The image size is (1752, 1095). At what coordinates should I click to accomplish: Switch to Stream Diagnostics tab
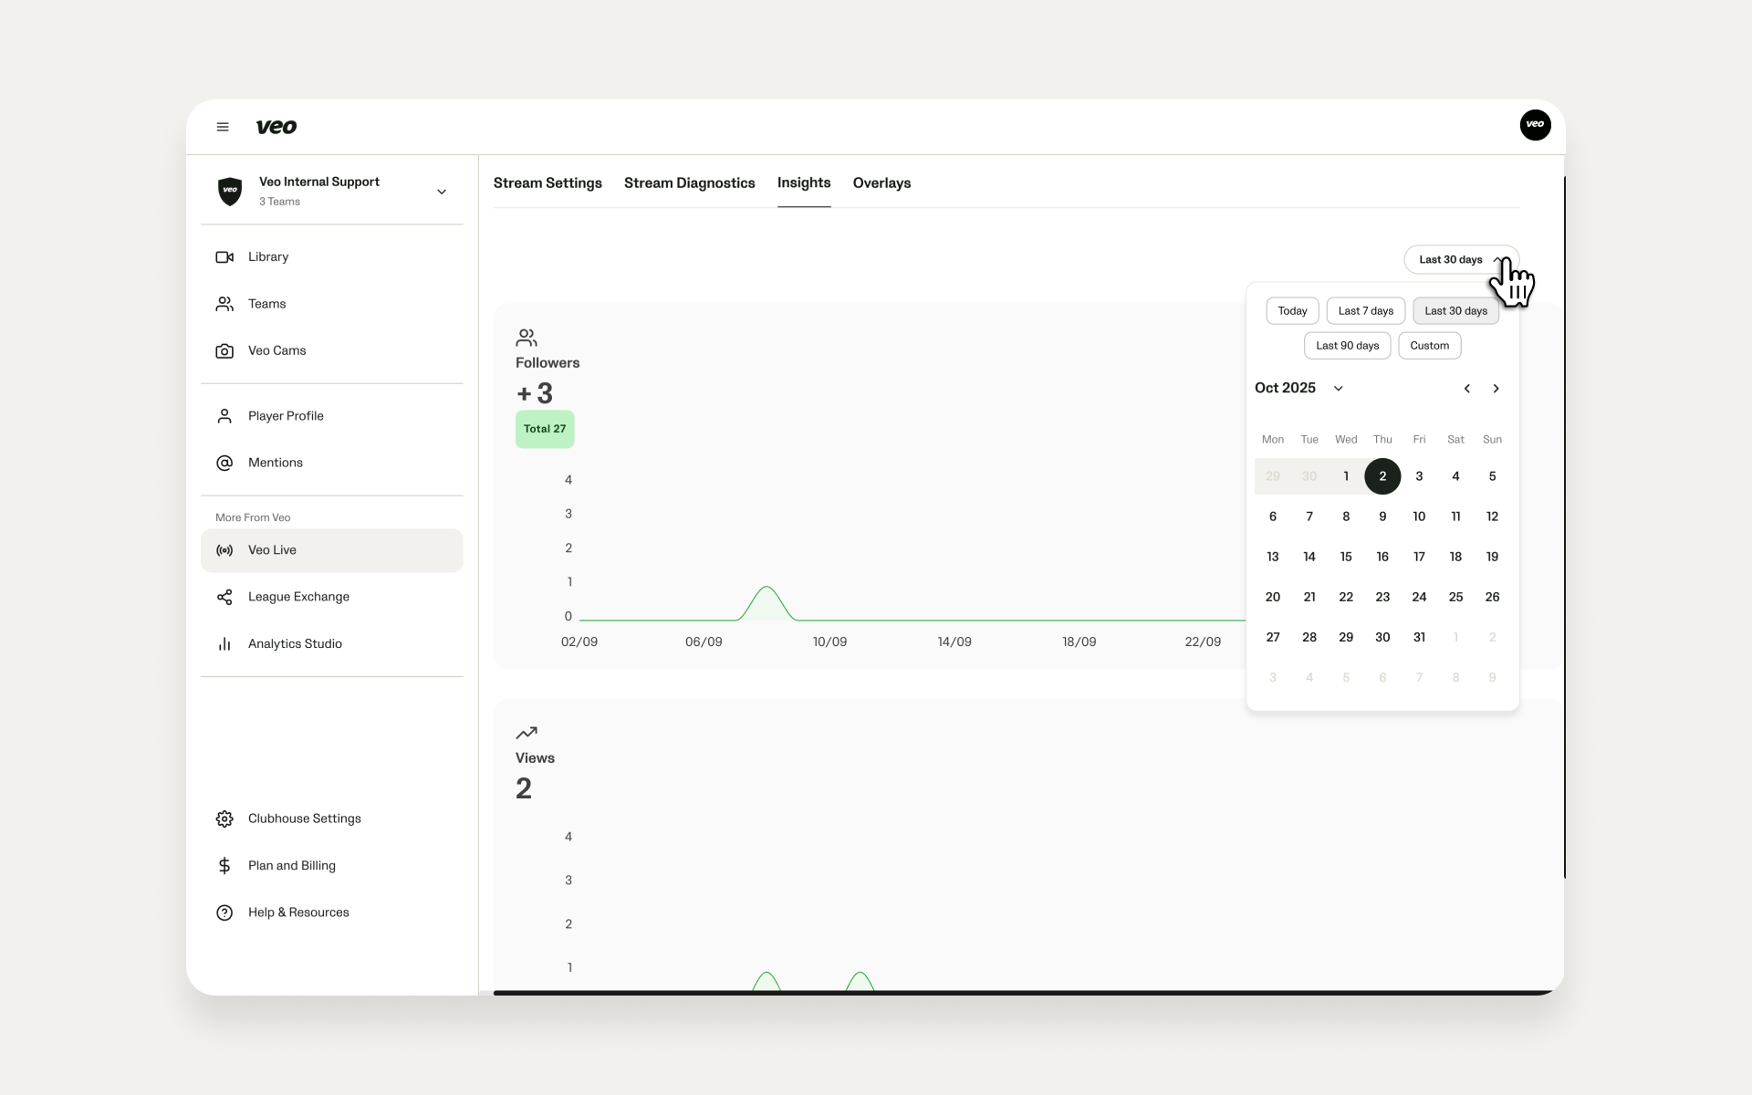[x=690, y=182]
